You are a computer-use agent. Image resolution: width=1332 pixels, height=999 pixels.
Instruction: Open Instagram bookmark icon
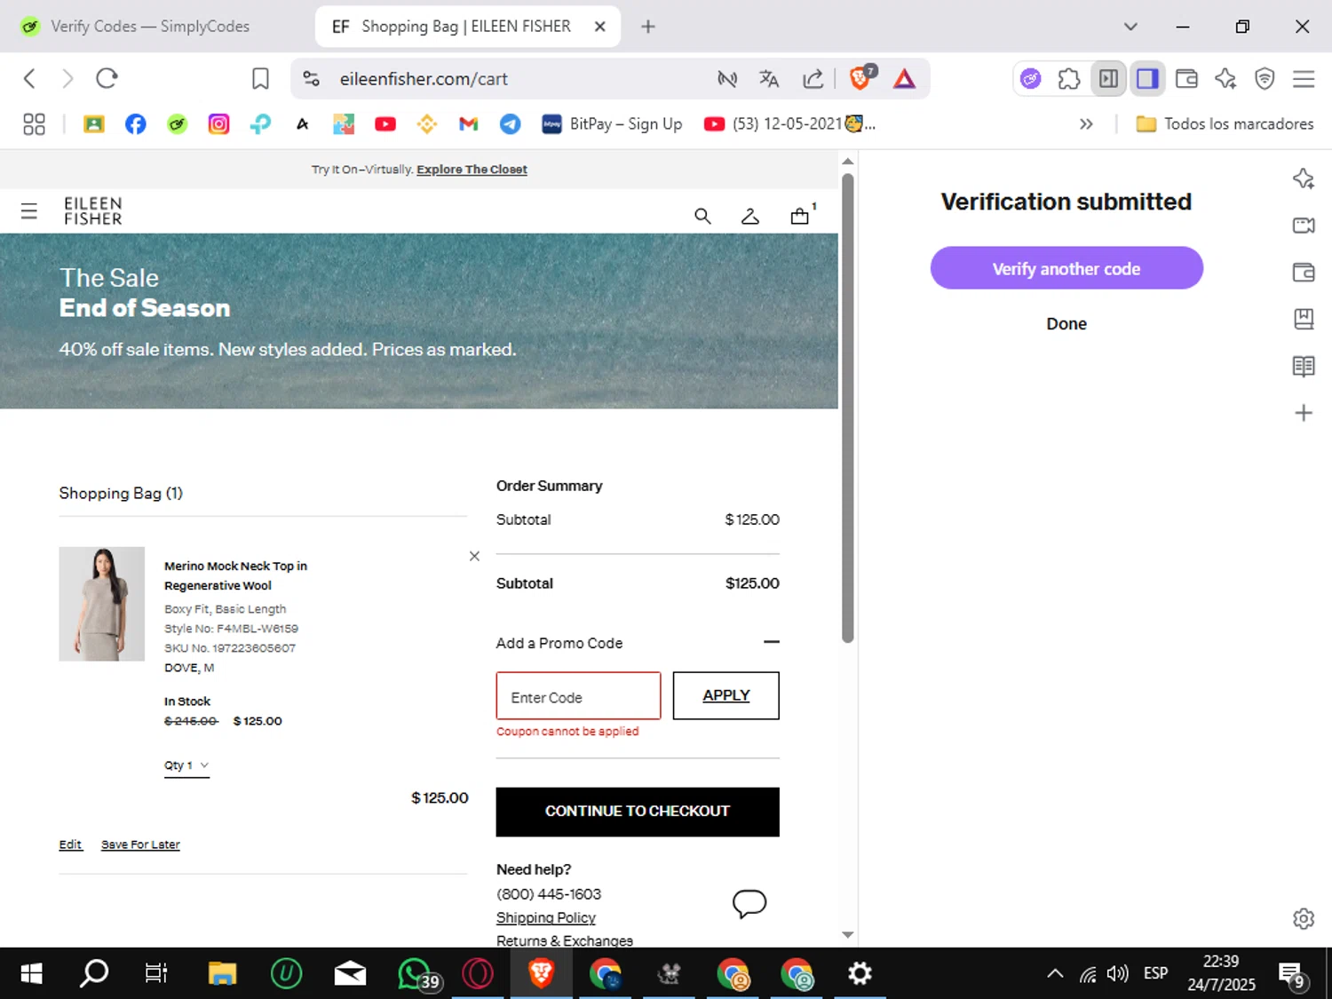click(218, 124)
